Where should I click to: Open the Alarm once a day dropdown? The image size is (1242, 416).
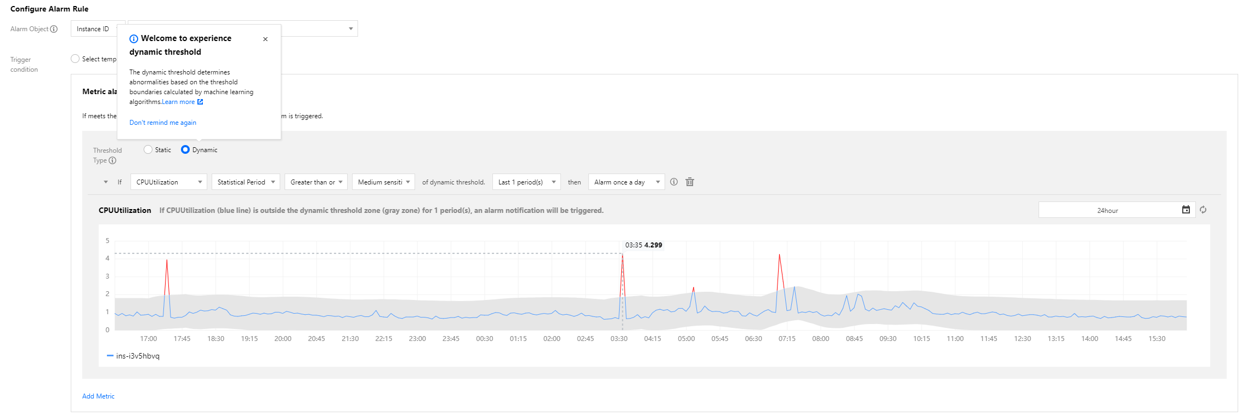coord(626,182)
